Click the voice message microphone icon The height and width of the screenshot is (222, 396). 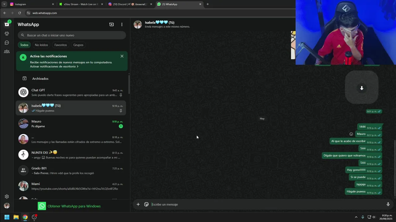tap(388, 204)
